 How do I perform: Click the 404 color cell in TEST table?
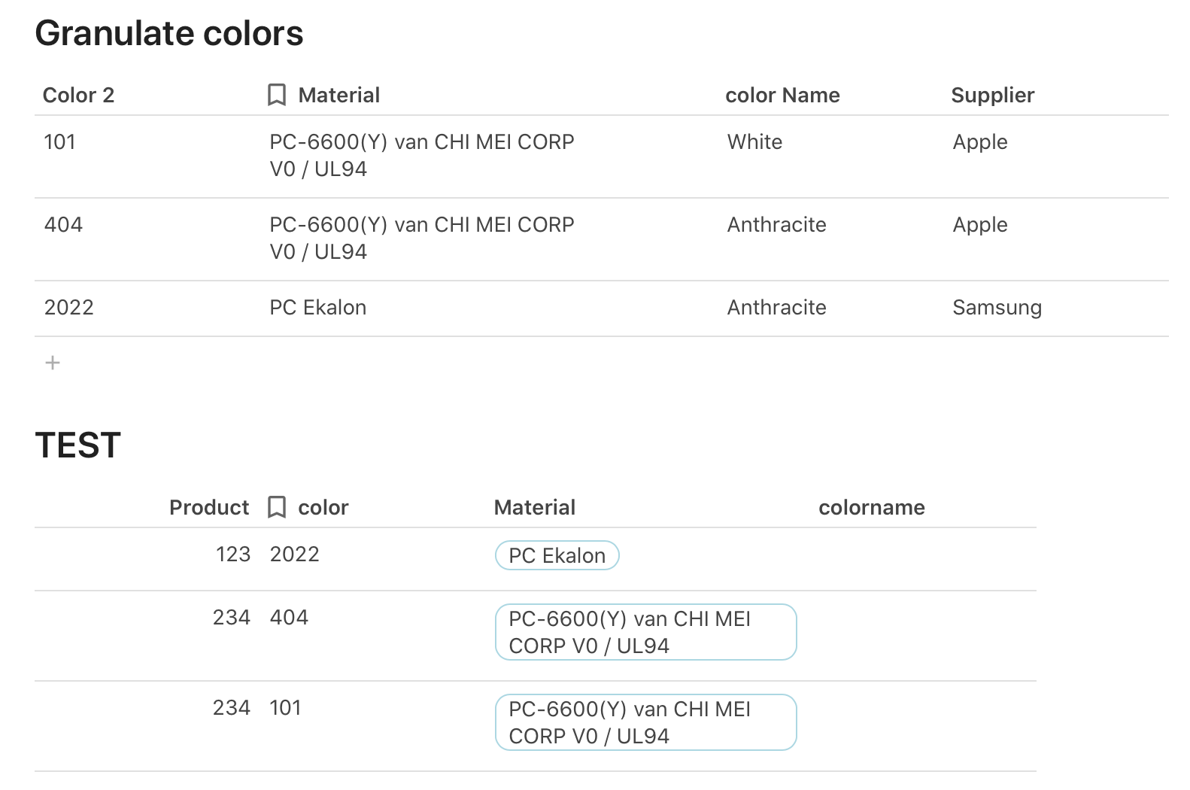tap(289, 618)
